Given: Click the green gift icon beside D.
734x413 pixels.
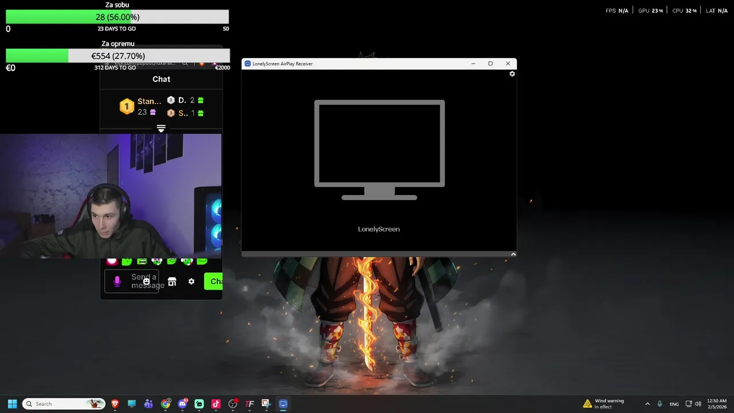Looking at the screenshot, I should (x=200, y=100).
